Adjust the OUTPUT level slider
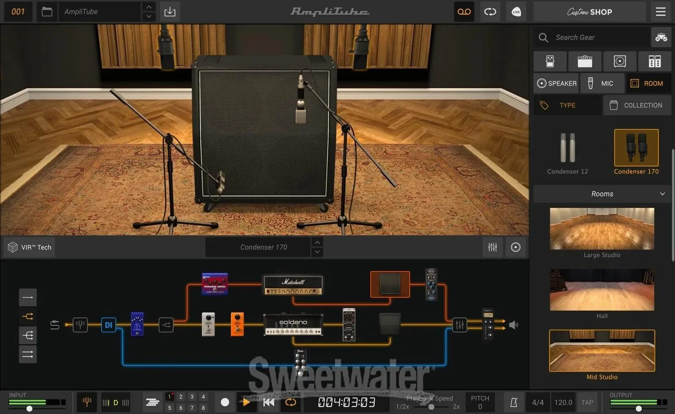 pyautogui.click(x=639, y=409)
